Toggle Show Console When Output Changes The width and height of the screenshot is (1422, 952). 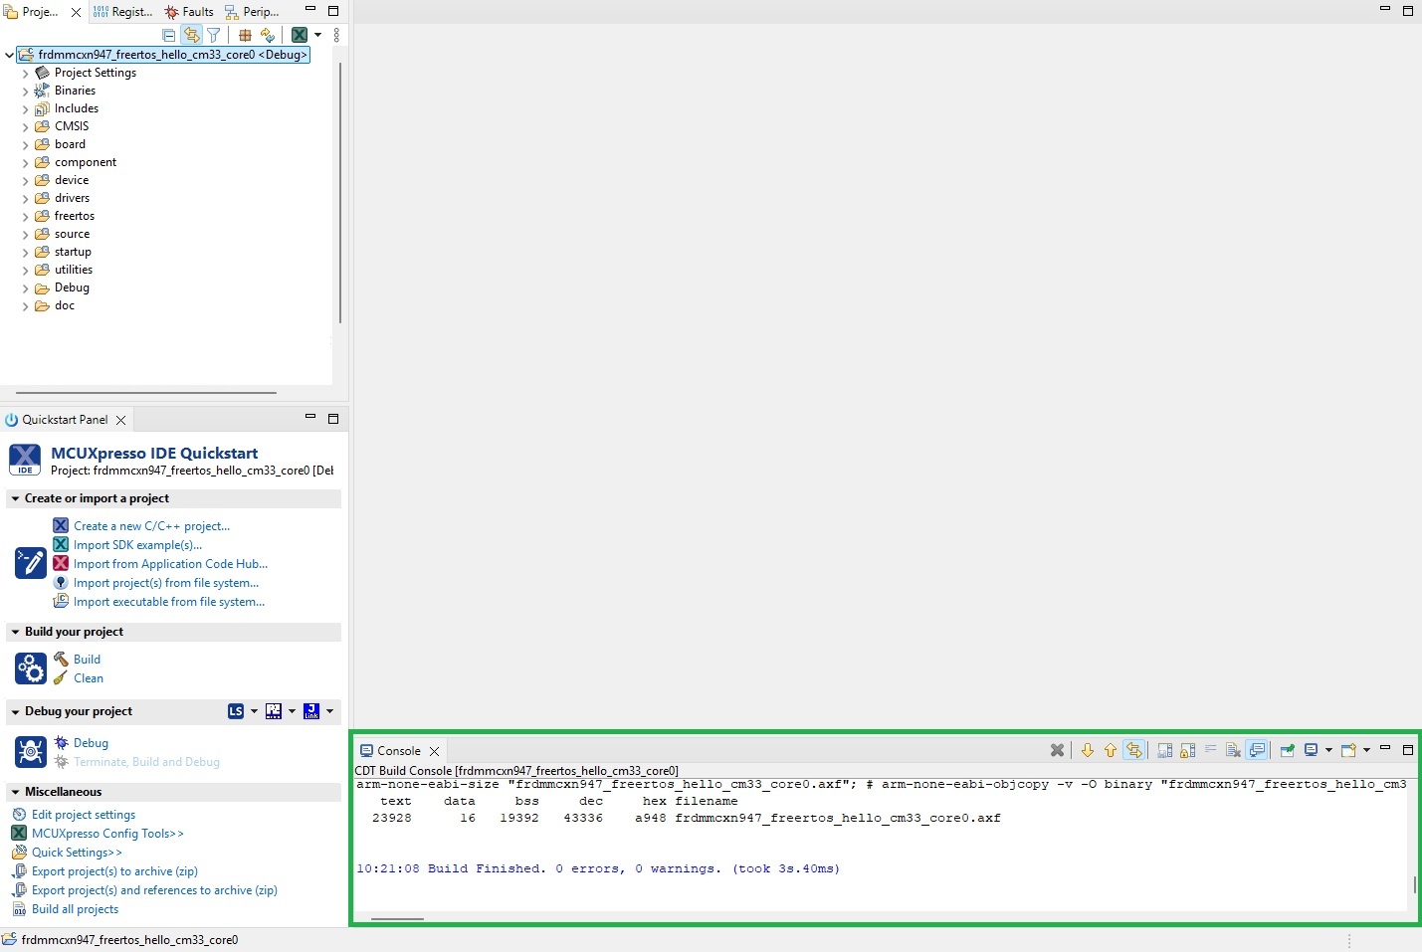coord(1258,750)
